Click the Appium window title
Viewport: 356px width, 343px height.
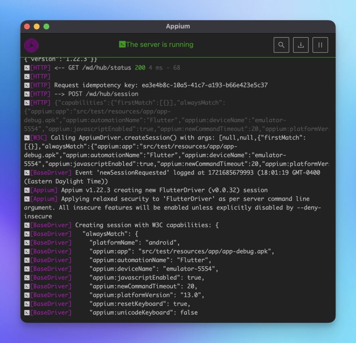tap(178, 26)
